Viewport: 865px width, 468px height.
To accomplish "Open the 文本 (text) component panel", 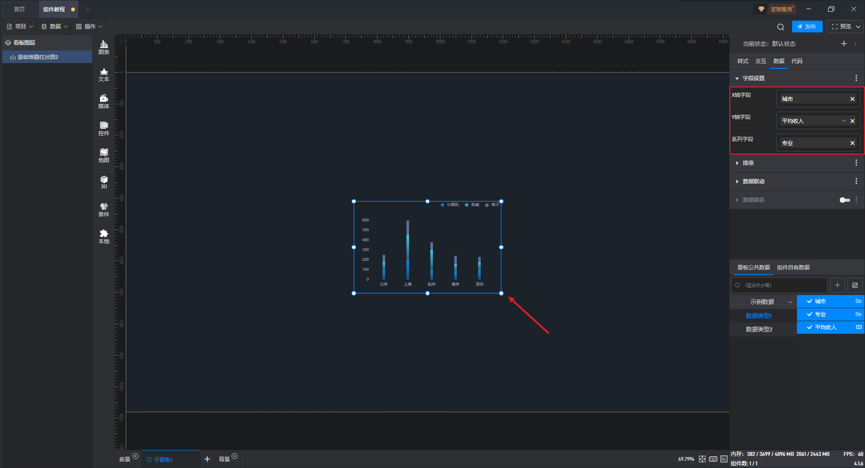I will [x=104, y=74].
